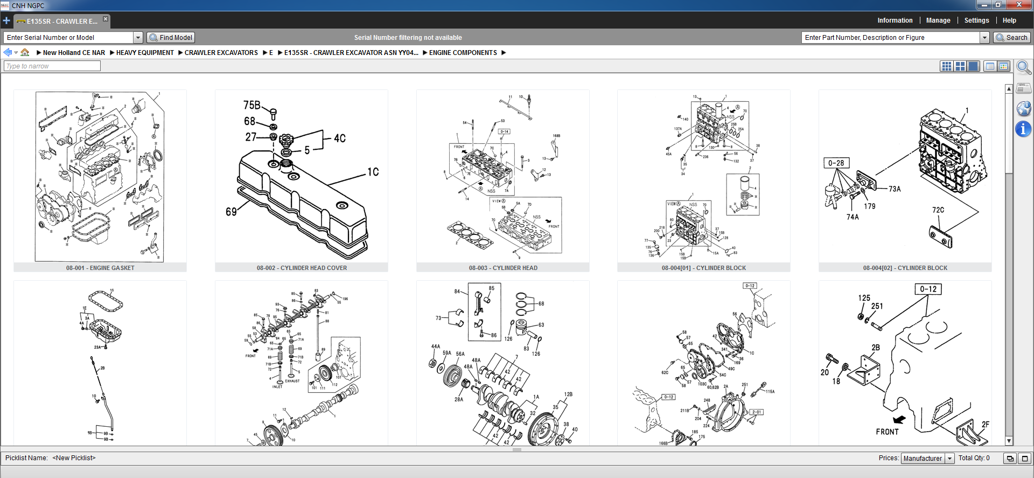Switch to small thumbnail grid view
Image resolution: width=1034 pixels, height=478 pixels.
[946, 66]
